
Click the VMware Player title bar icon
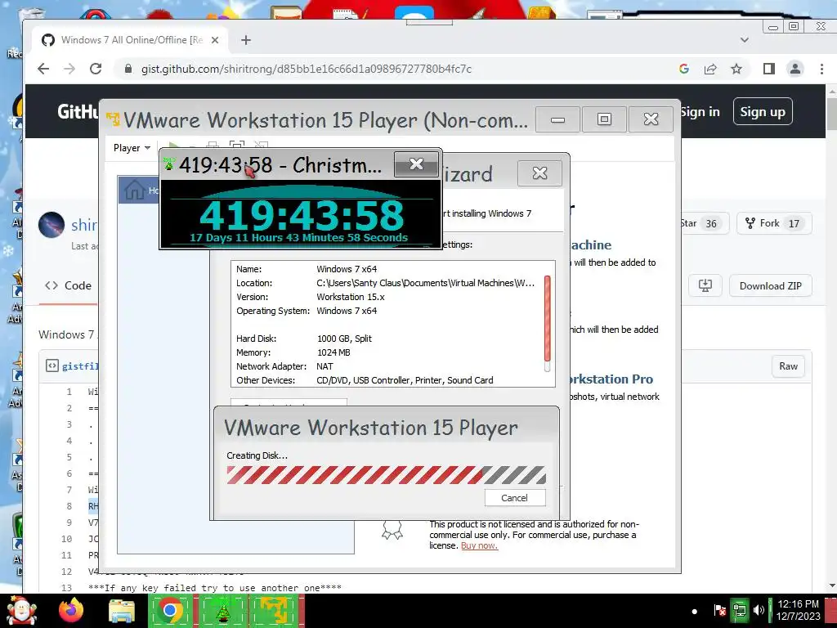click(113, 119)
